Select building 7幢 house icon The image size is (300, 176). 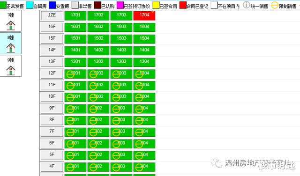pyautogui.click(x=11, y=25)
